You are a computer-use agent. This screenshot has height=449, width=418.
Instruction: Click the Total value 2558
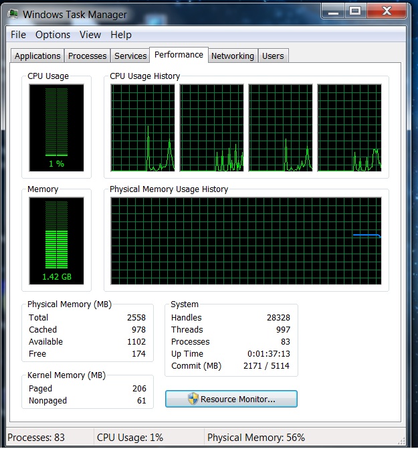(136, 318)
